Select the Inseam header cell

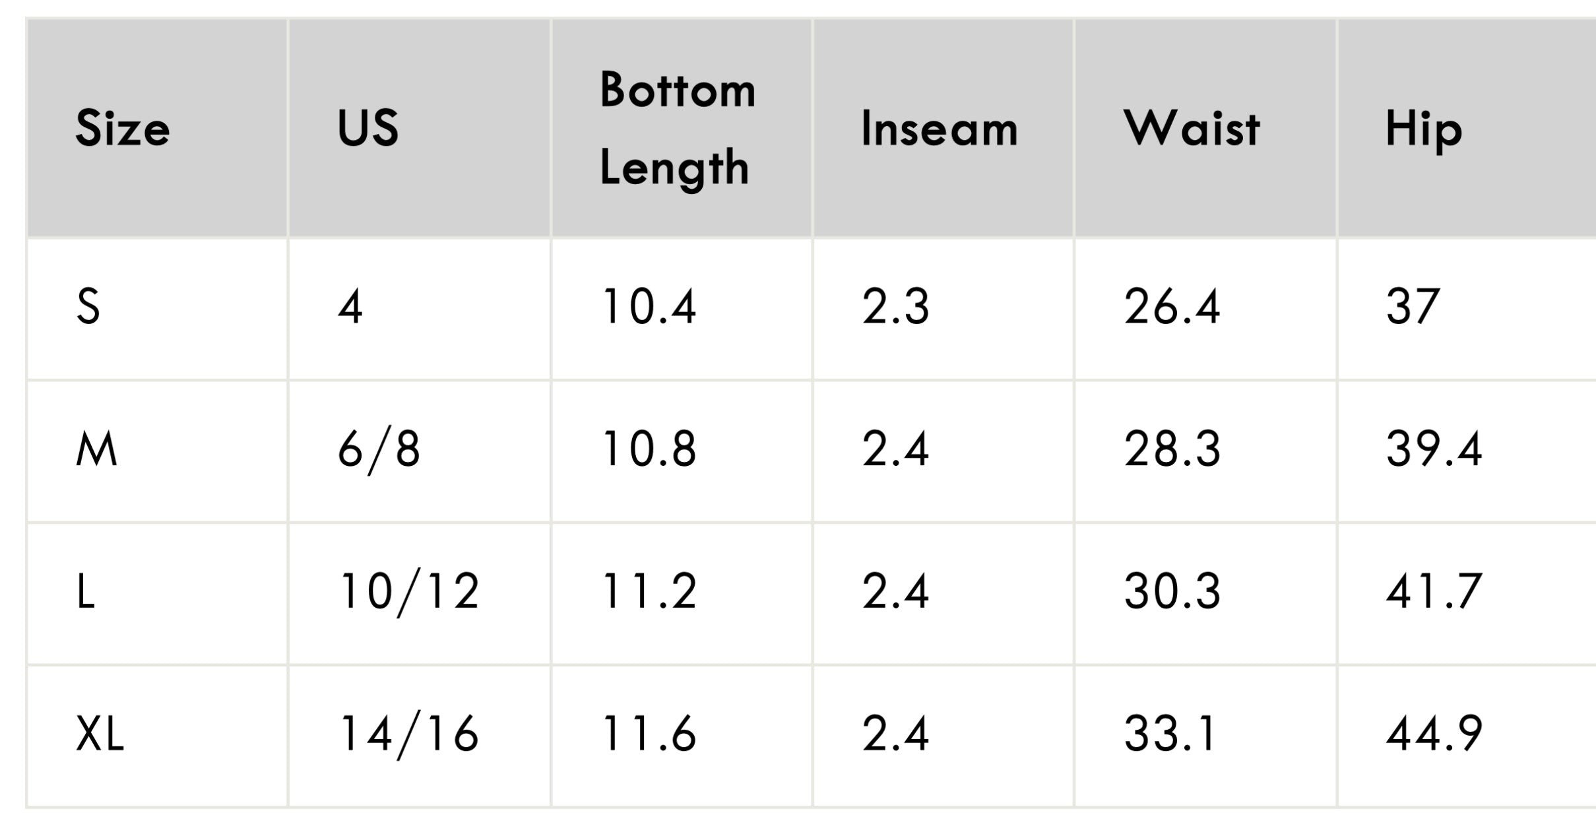[x=943, y=127]
